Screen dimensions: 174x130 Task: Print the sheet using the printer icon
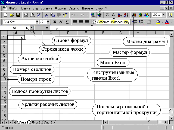[x=26, y=15]
